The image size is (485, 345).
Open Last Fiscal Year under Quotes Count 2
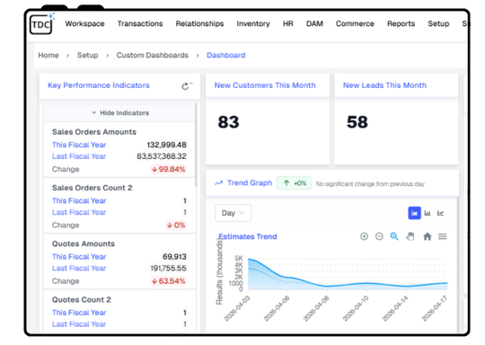point(79,324)
